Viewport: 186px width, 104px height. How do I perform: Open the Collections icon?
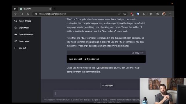point(157,14)
